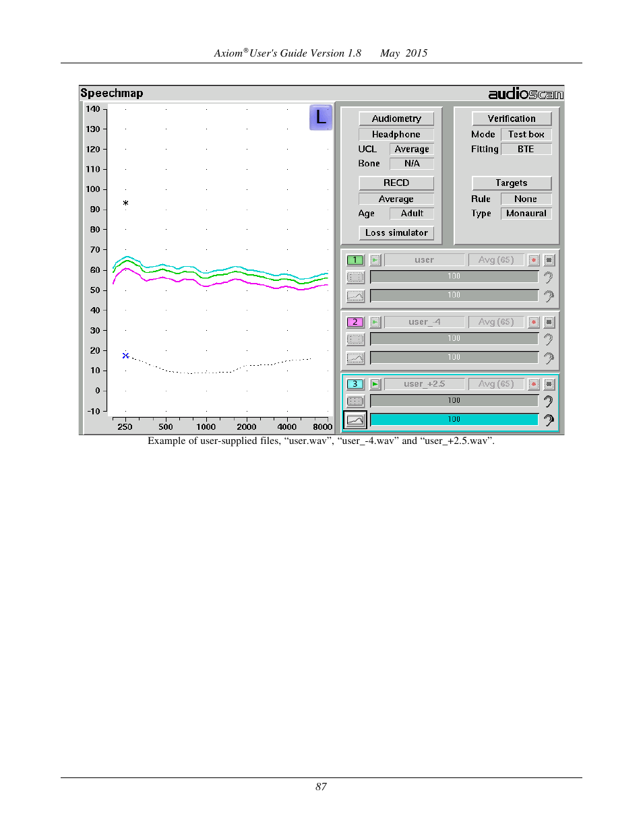Click test 2 lower 100 level bar
Image resolution: width=643 pixels, height=832 pixels.
pyautogui.click(x=454, y=358)
